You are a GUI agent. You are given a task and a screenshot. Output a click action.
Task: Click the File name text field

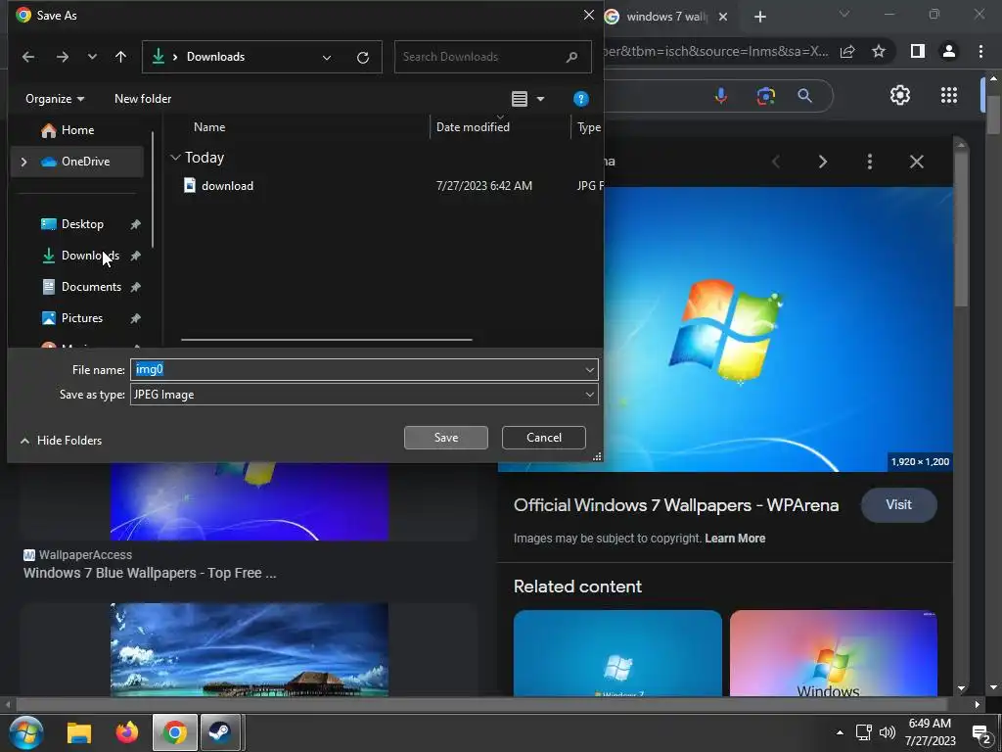(x=356, y=369)
